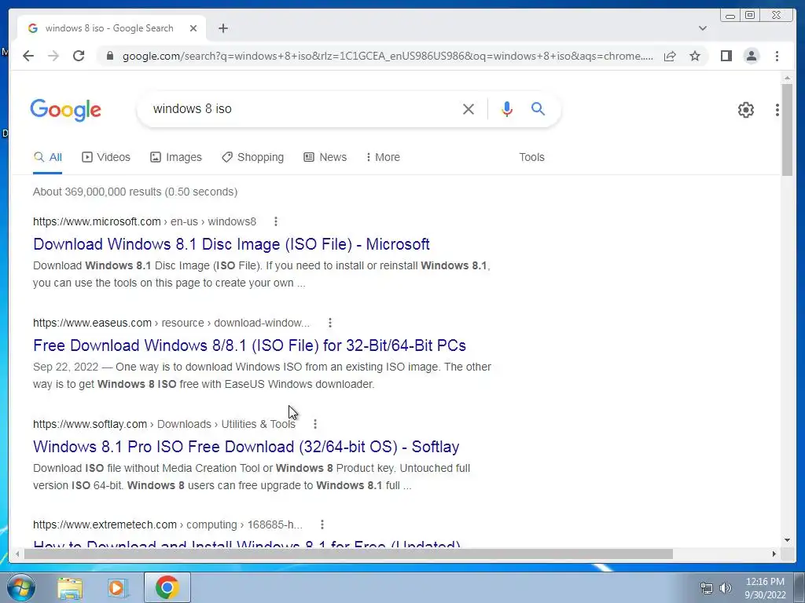Open the network tray icon
The height and width of the screenshot is (603, 805).
707,588
